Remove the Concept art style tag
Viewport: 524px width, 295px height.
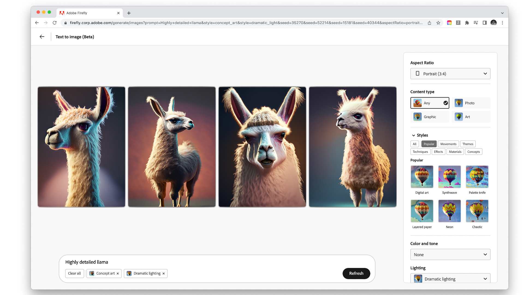coord(118,273)
